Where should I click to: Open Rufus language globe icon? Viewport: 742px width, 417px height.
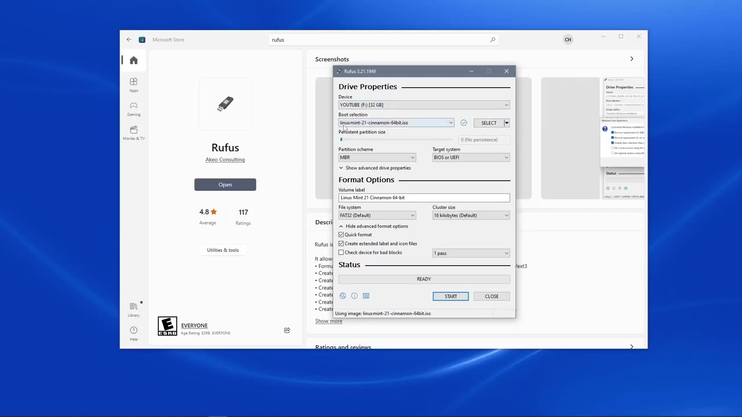pyautogui.click(x=343, y=296)
